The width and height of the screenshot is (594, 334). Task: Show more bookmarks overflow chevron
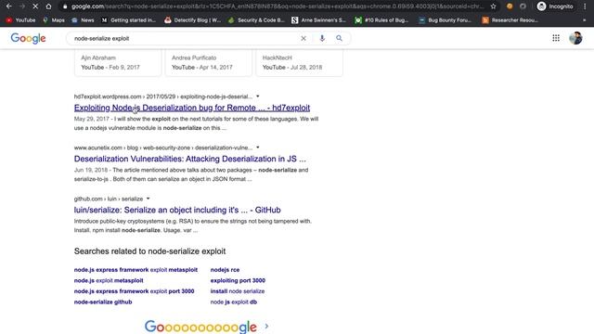pyautogui.click(x=584, y=20)
